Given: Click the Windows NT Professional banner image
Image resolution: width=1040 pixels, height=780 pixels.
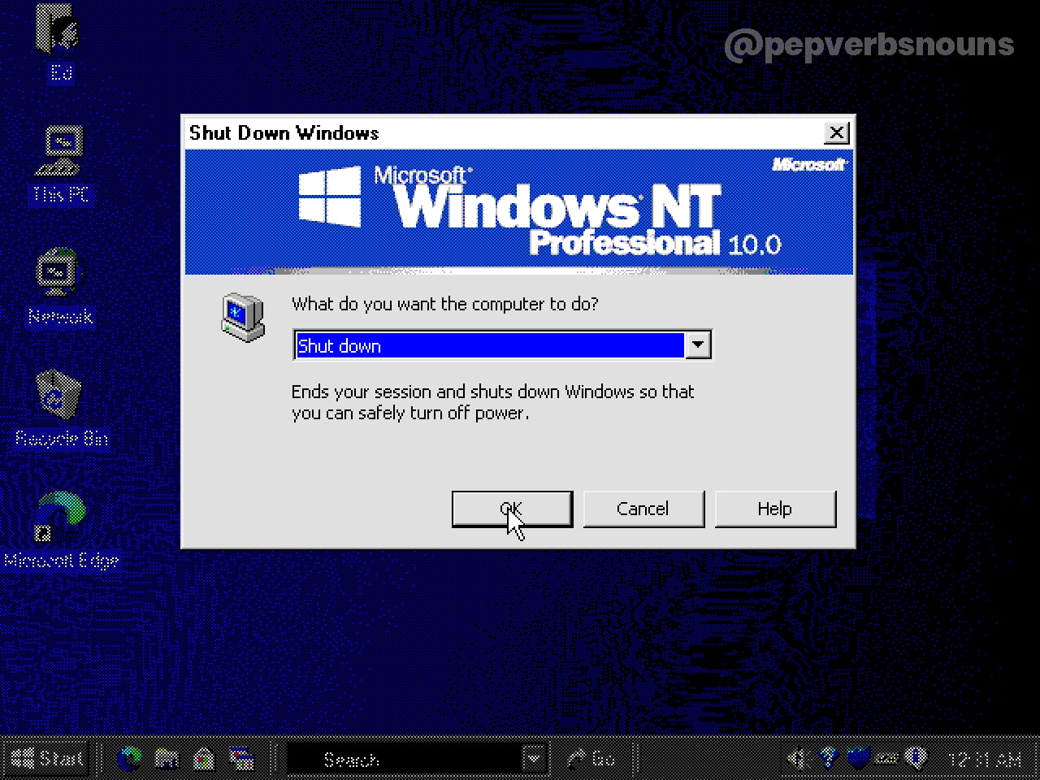Looking at the screenshot, I should coord(519,211).
